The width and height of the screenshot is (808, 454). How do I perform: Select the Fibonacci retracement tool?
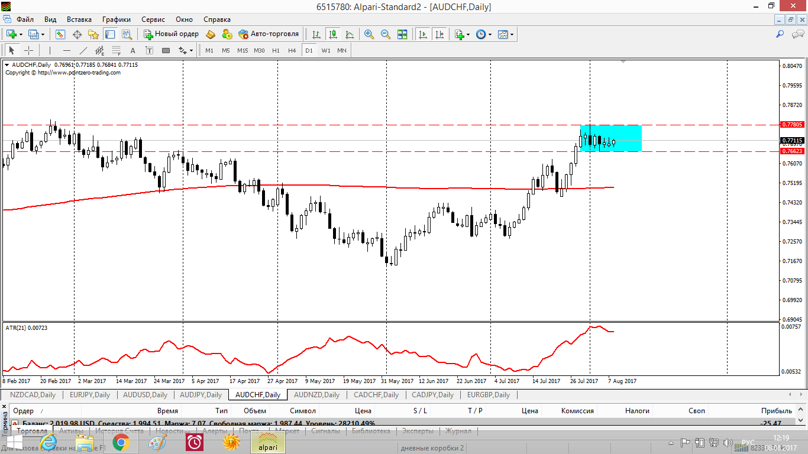(116, 50)
